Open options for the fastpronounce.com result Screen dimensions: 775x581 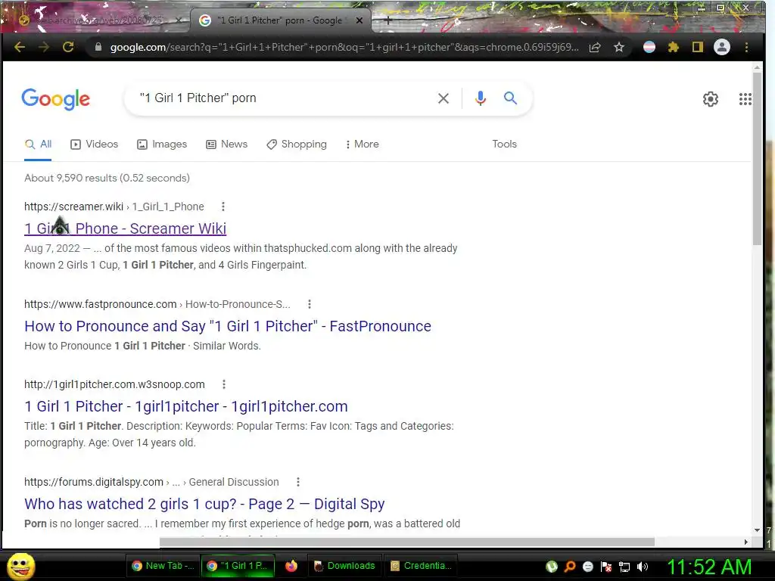point(310,304)
